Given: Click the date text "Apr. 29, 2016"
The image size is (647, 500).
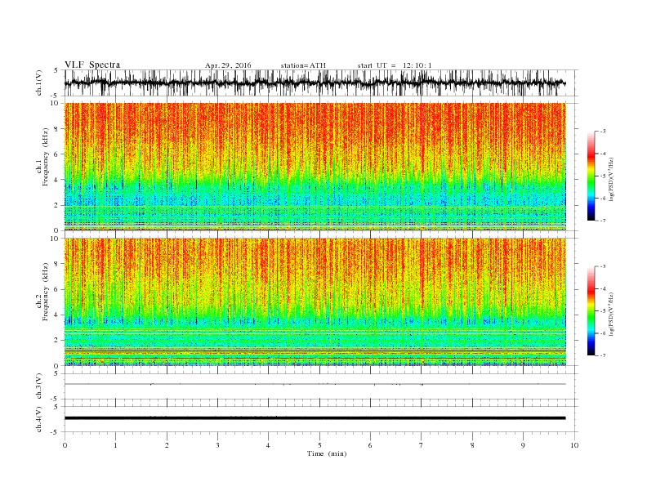Looking at the screenshot, I should point(228,65).
